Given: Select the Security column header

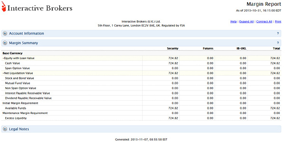Looking at the screenshot, I should (x=173, y=48).
